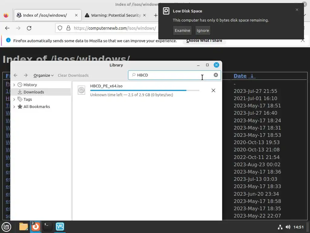This screenshot has height=233, width=310.
Task: Open the Linux Mint start menu
Action: [x=6, y=227]
